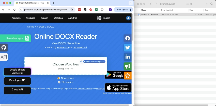This screenshot has height=106, width=216.
Task: Open the Chrome extensions puzzle icon
Action: 102,10
